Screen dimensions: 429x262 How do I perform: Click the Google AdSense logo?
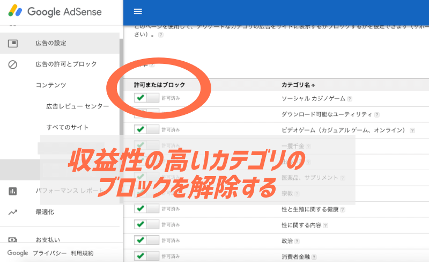(55, 11)
